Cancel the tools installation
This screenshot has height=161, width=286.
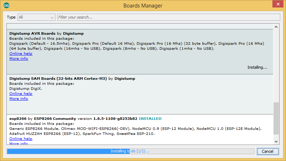[267, 151]
